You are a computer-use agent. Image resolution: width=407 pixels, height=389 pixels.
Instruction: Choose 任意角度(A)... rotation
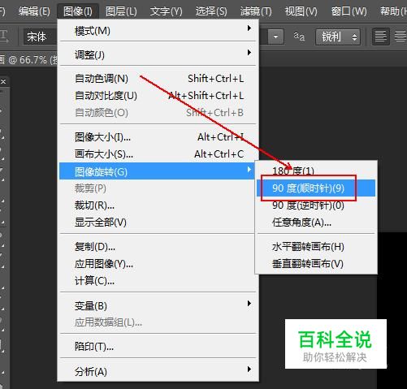[x=316, y=223]
